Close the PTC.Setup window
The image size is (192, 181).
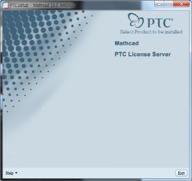click(181, 4)
